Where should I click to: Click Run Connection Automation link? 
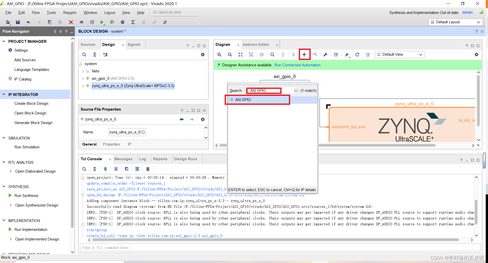(x=297, y=65)
